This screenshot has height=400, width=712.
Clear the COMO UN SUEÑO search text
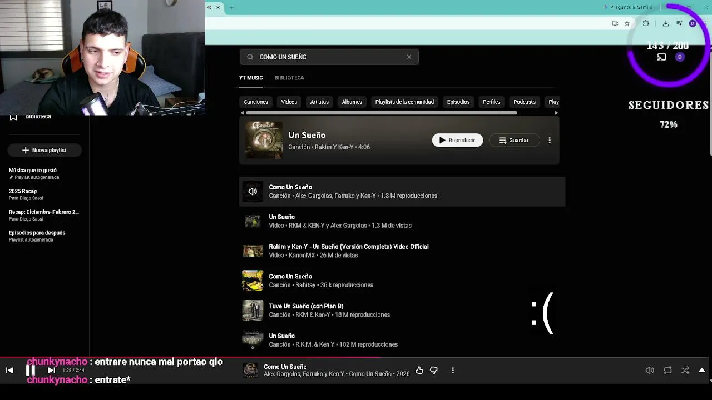(x=409, y=57)
